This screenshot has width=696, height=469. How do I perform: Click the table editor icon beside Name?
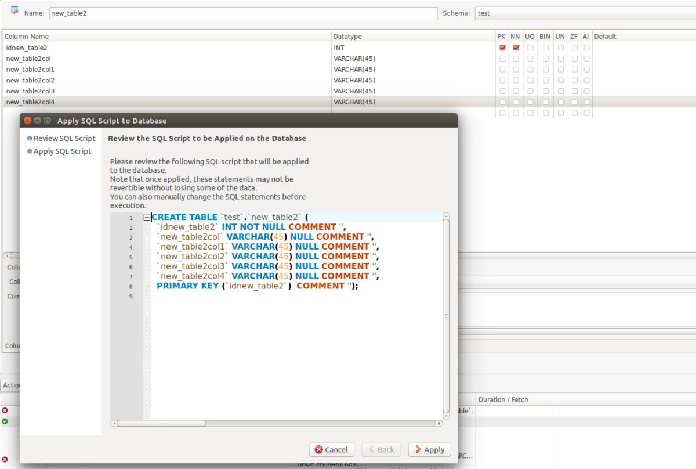[15, 10]
